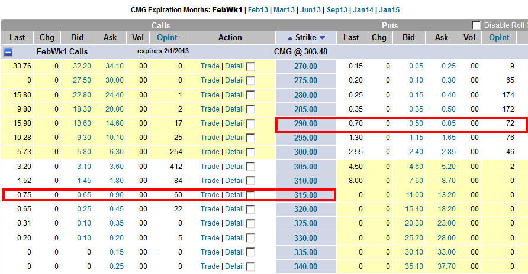Click call ask 3.60 at 305 strike

point(117,166)
